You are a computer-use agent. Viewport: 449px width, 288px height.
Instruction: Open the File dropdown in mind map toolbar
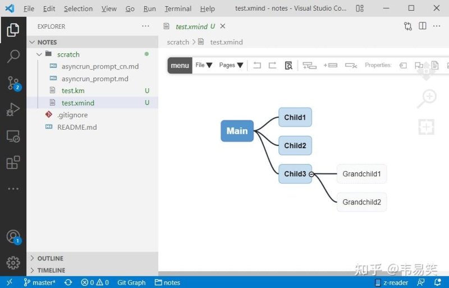click(x=204, y=65)
